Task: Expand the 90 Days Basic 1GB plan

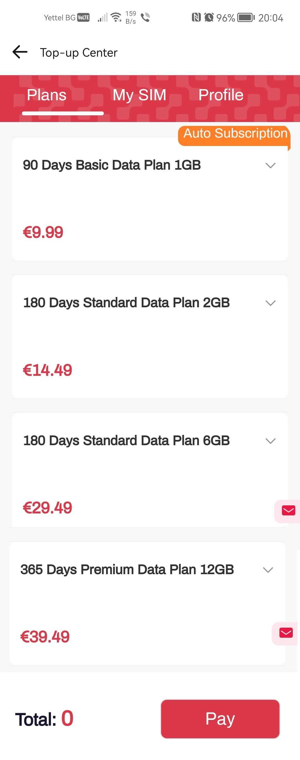Action: pyautogui.click(x=270, y=165)
